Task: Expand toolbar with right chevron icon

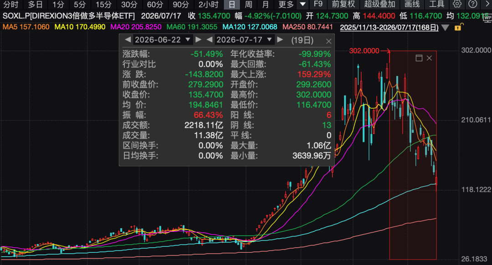Action: pyautogui.click(x=487, y=4)
